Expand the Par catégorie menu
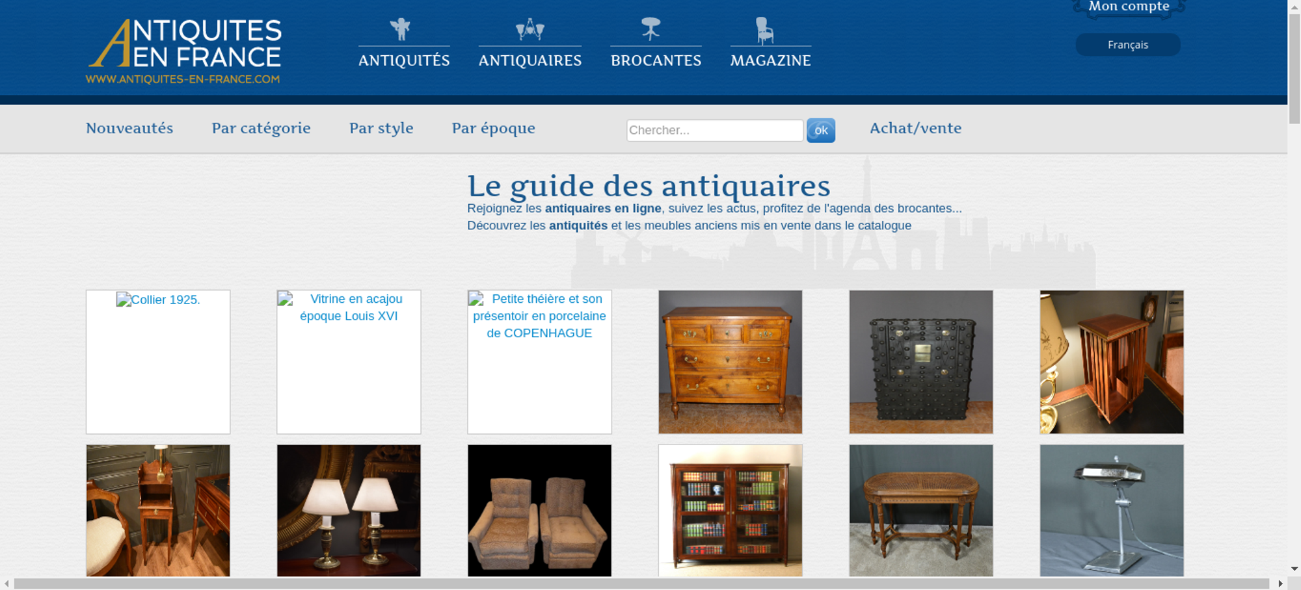This screenshot has height=590, width=1301. tap(261, 129)
